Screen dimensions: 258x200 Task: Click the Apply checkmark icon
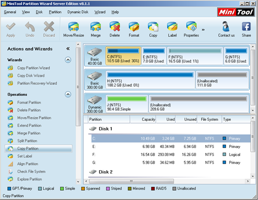(11, 27)
